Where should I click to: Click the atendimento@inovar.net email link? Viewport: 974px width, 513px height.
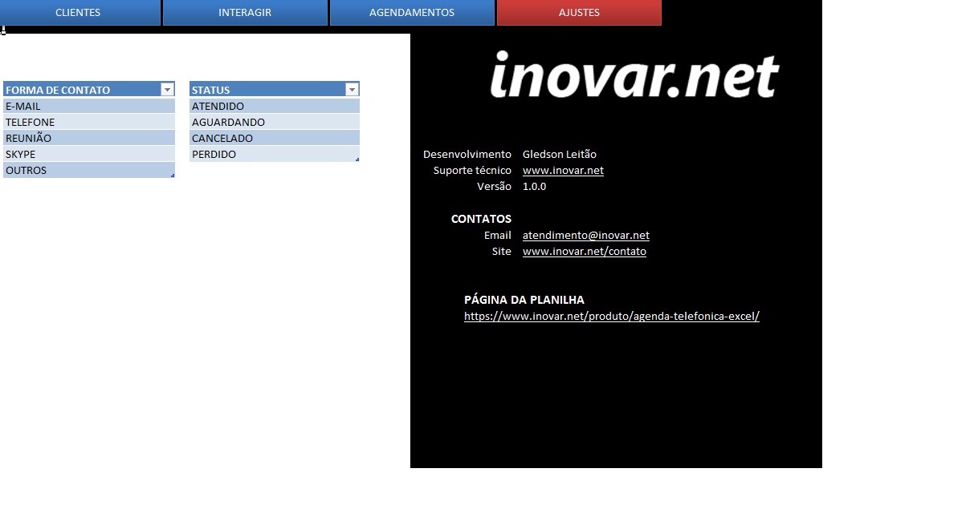click(x=586, y=235)
